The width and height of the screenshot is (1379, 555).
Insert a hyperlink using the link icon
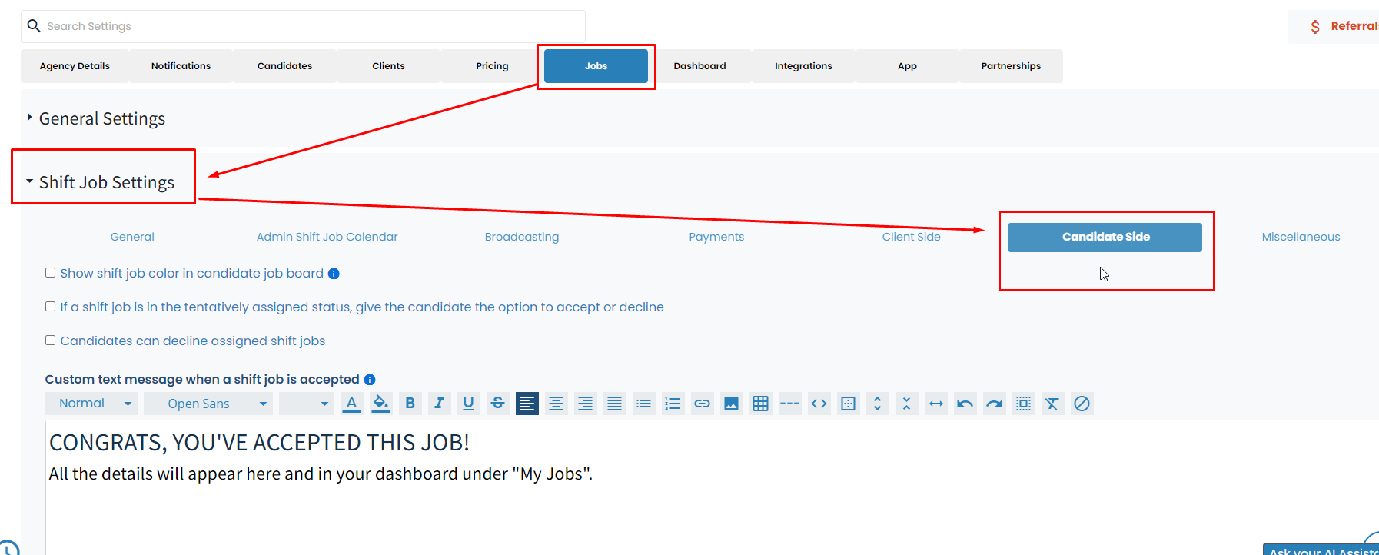(702, 404)
